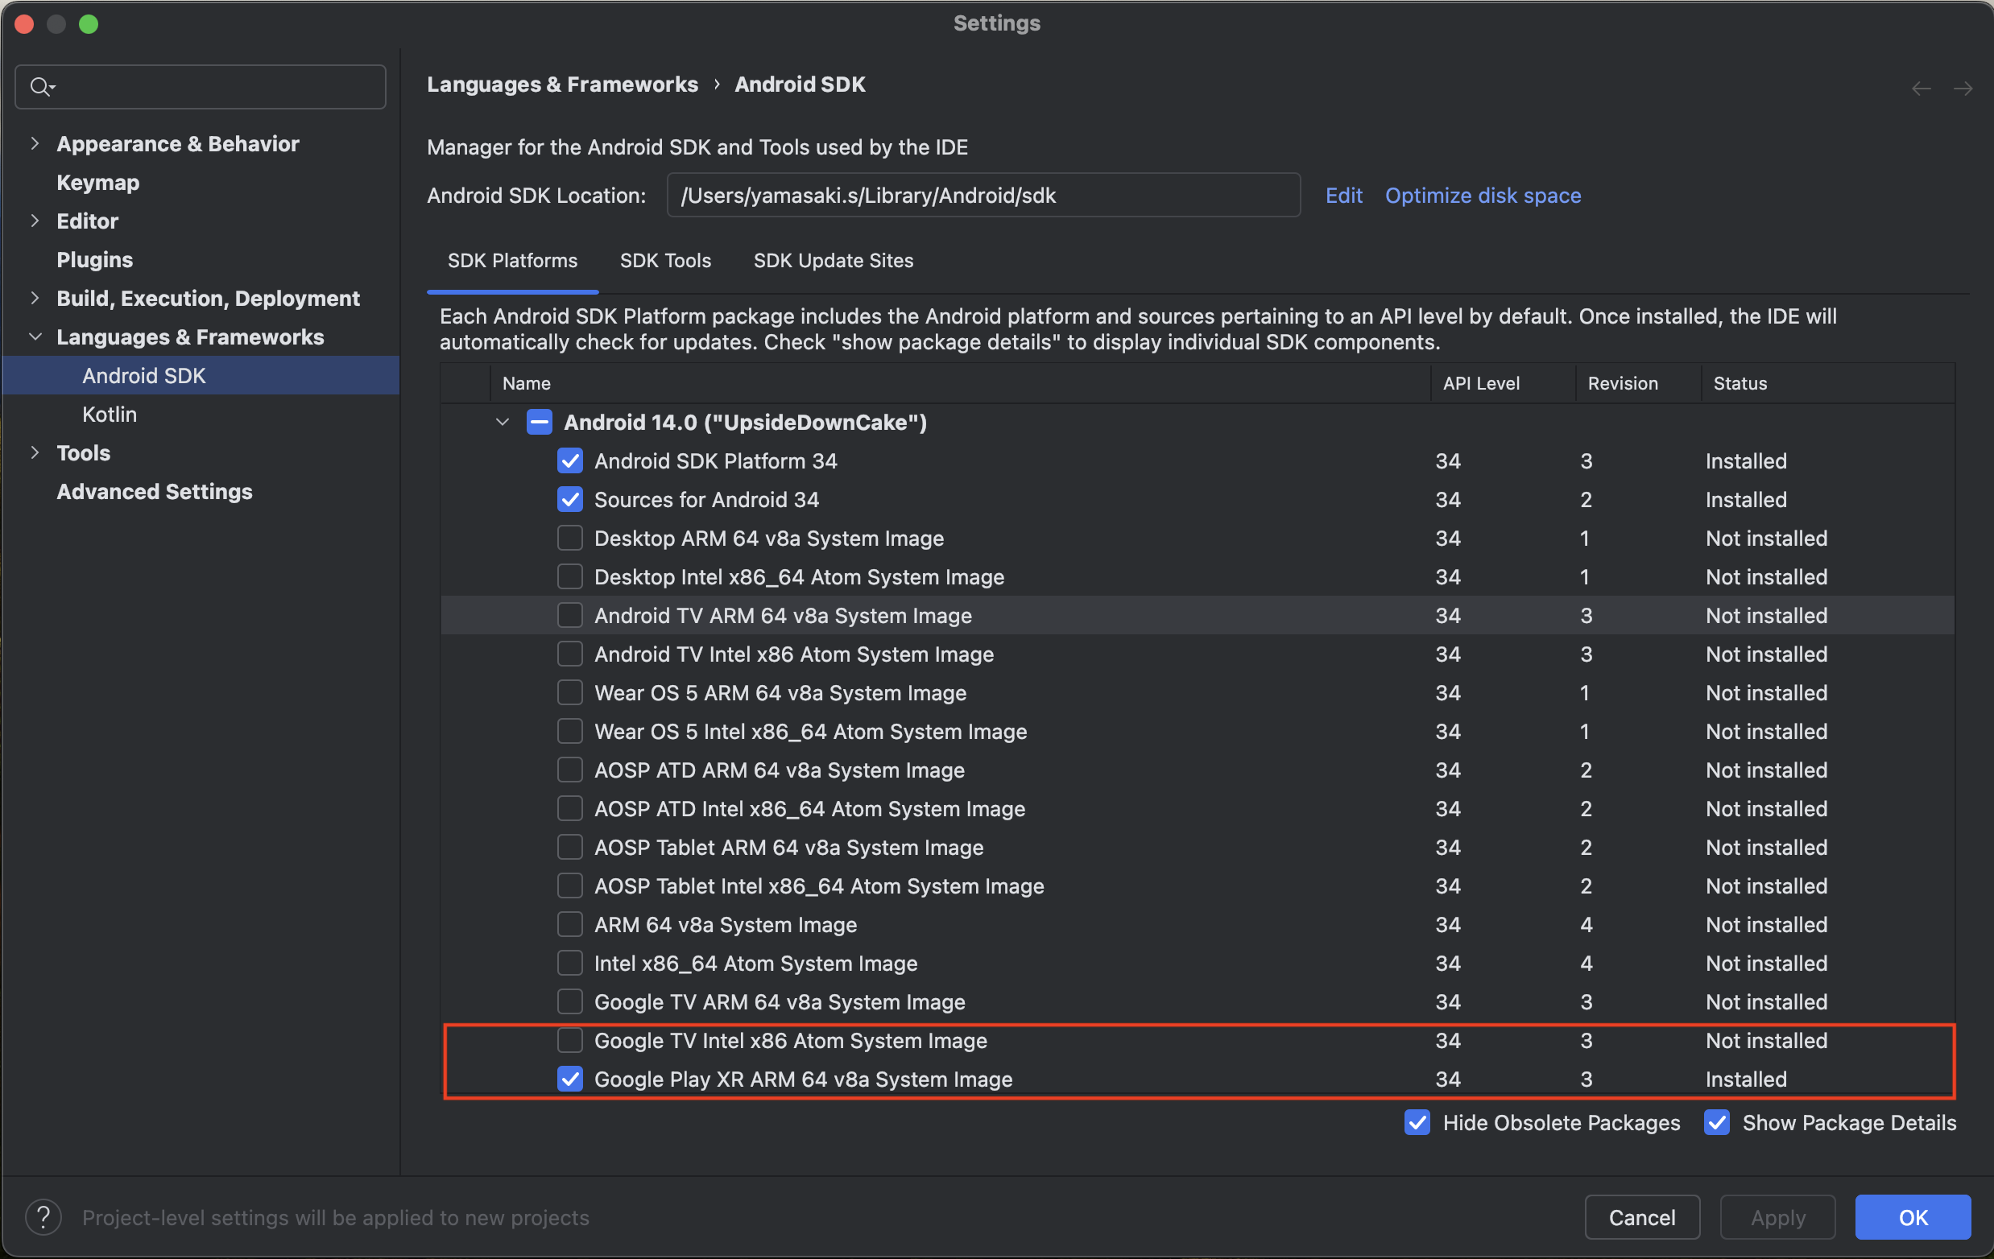The height and width of the screenshot is (1259, 1994).
Task: Expand Build, Execution, Deployment section
Action: tap(35, 298)
